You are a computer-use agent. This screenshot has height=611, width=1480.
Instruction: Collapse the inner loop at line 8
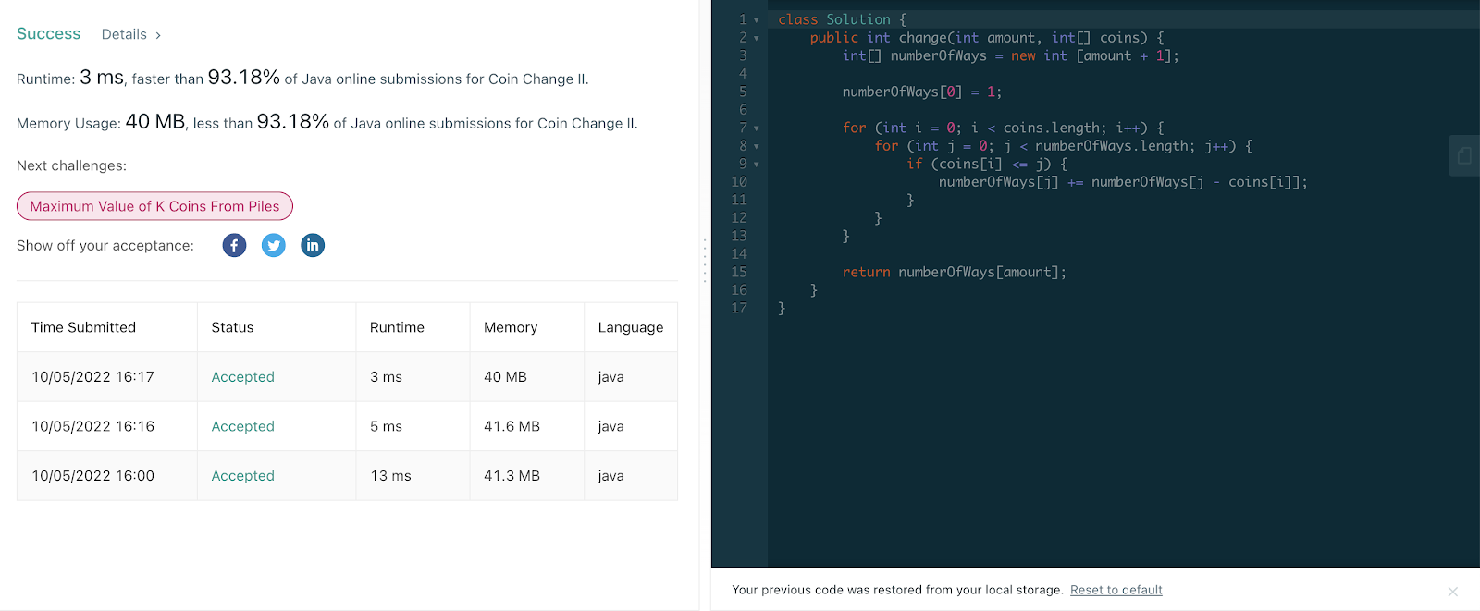pyautogui.click(x=757, y=146)
